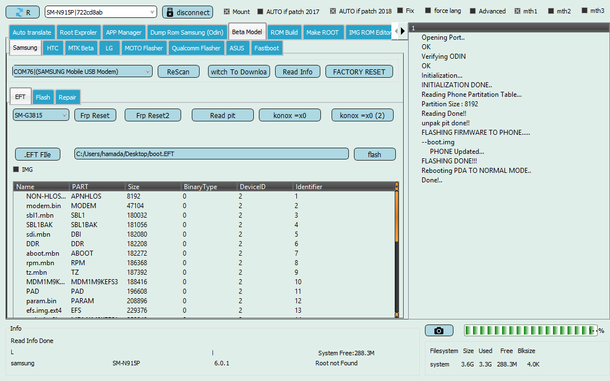Click the Frp Reset button
This screenshot has height=381, width=610.
(95, 115)
